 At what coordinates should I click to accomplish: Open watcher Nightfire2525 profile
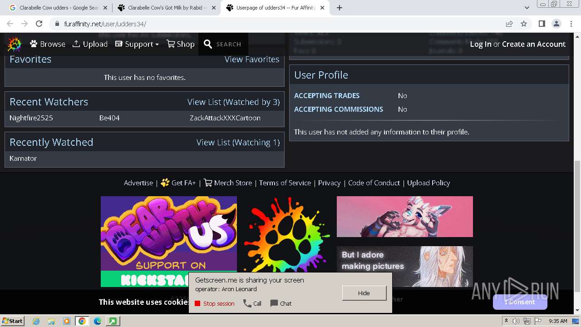point(31,118)
